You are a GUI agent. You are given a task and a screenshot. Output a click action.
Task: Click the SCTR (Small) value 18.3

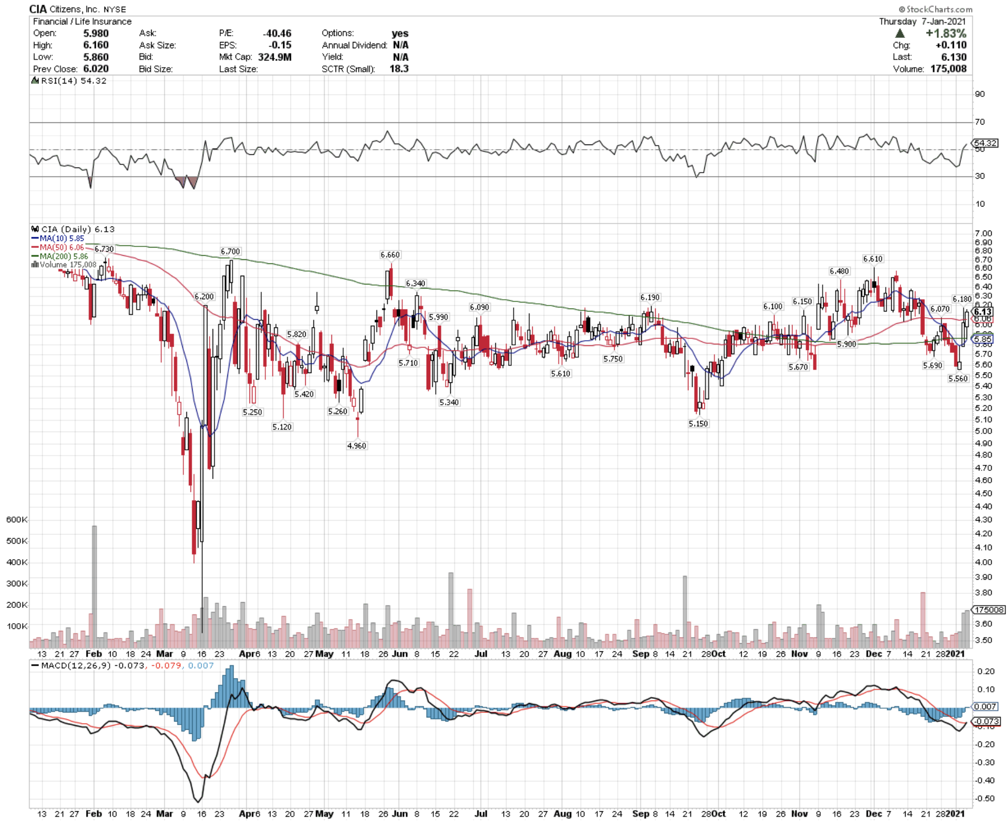click(x=399, y=69)
